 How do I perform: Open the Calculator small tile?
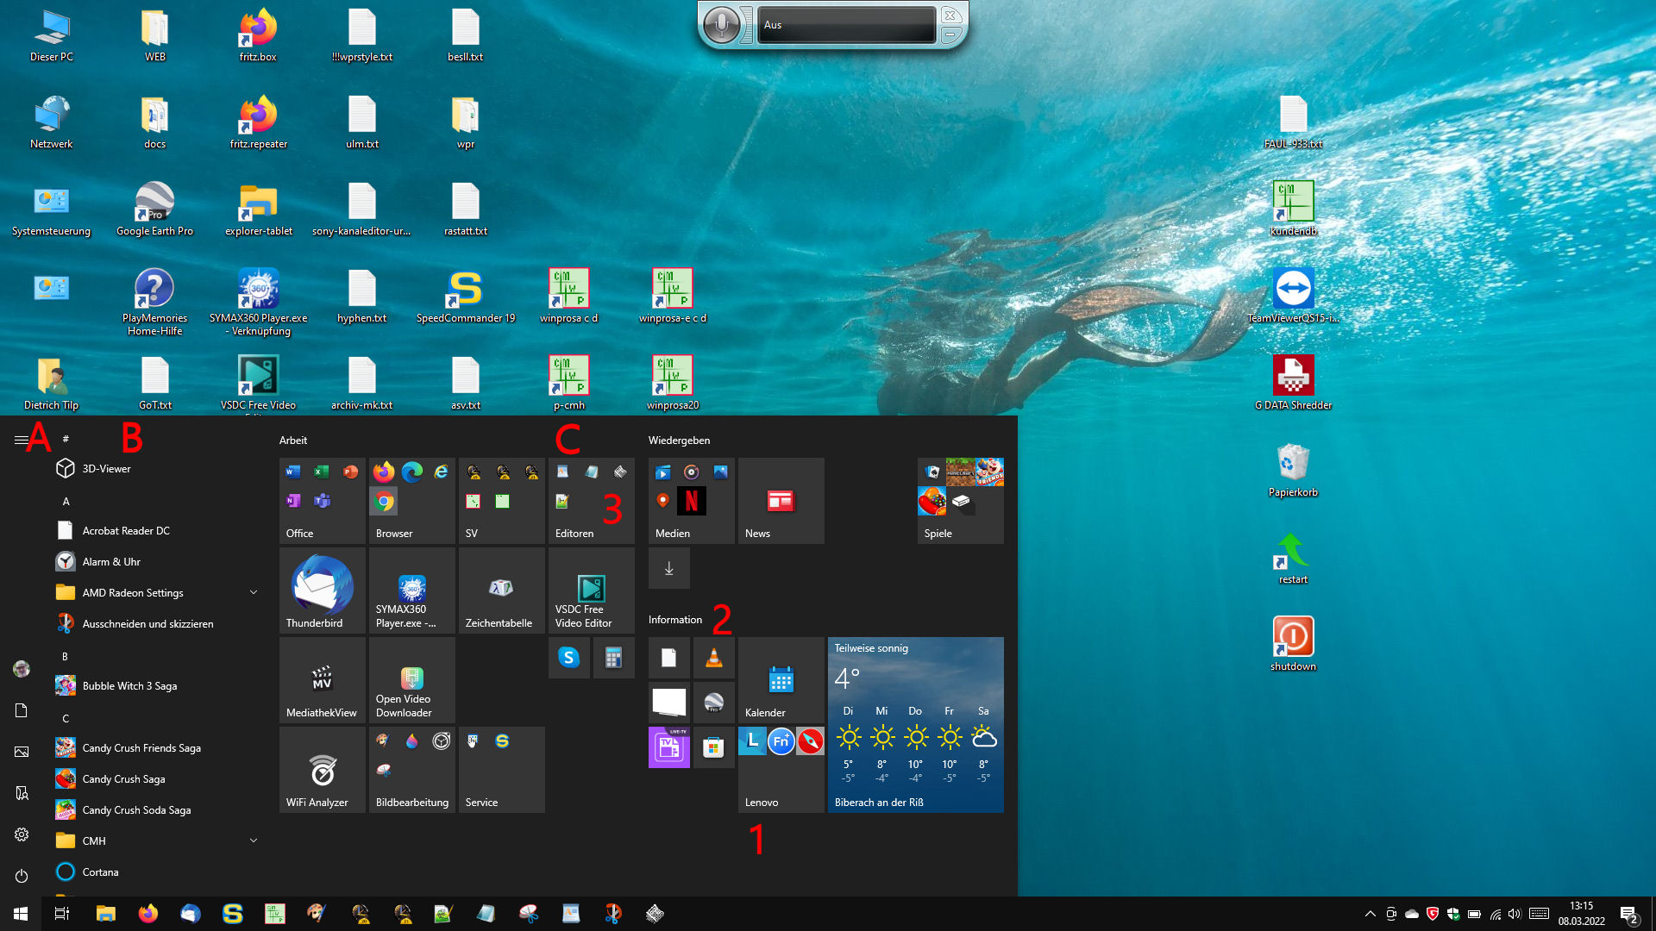[x=613, y=658]
